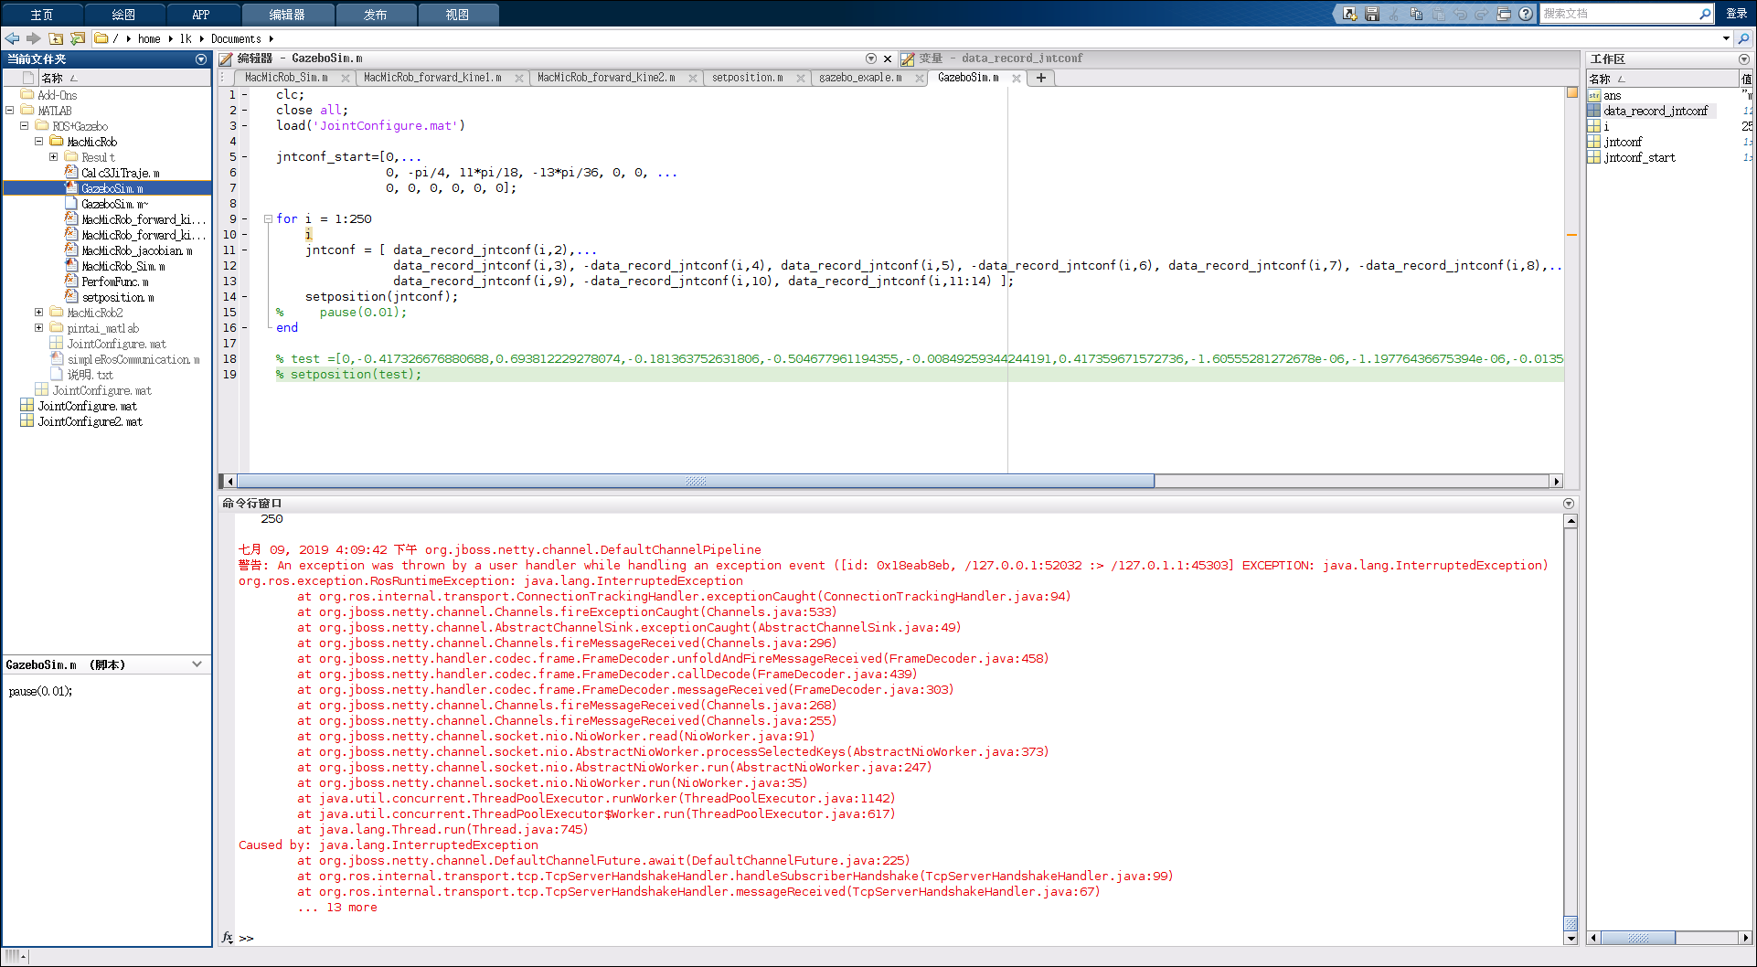Viewport: 1757px width, 967px height.
Task: Go up one folder level icon
Action: click(56, 38)
